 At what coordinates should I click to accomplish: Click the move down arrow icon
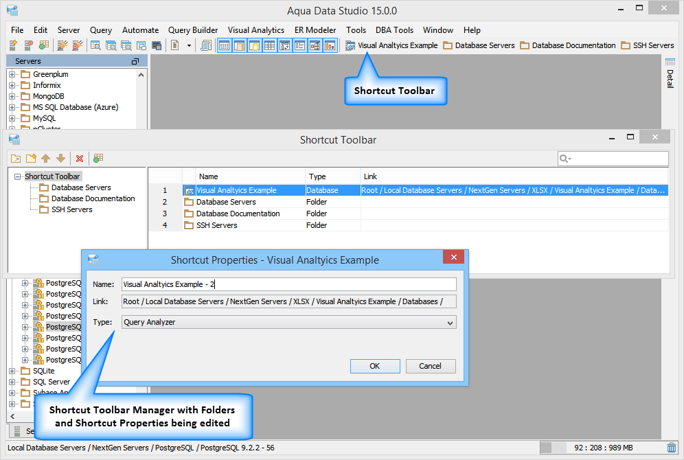point(61,159)
